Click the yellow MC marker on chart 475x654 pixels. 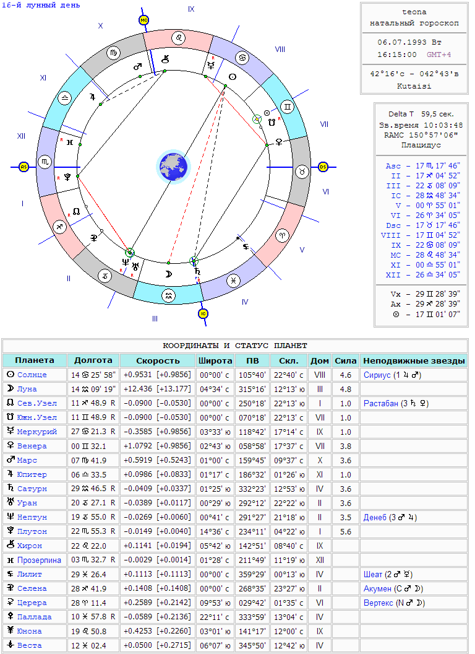point(143,20)
